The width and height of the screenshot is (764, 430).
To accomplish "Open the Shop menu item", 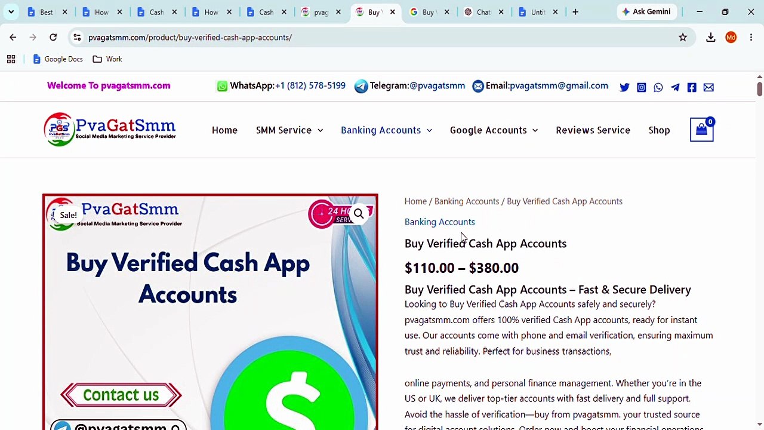I will tap(659, 130).
